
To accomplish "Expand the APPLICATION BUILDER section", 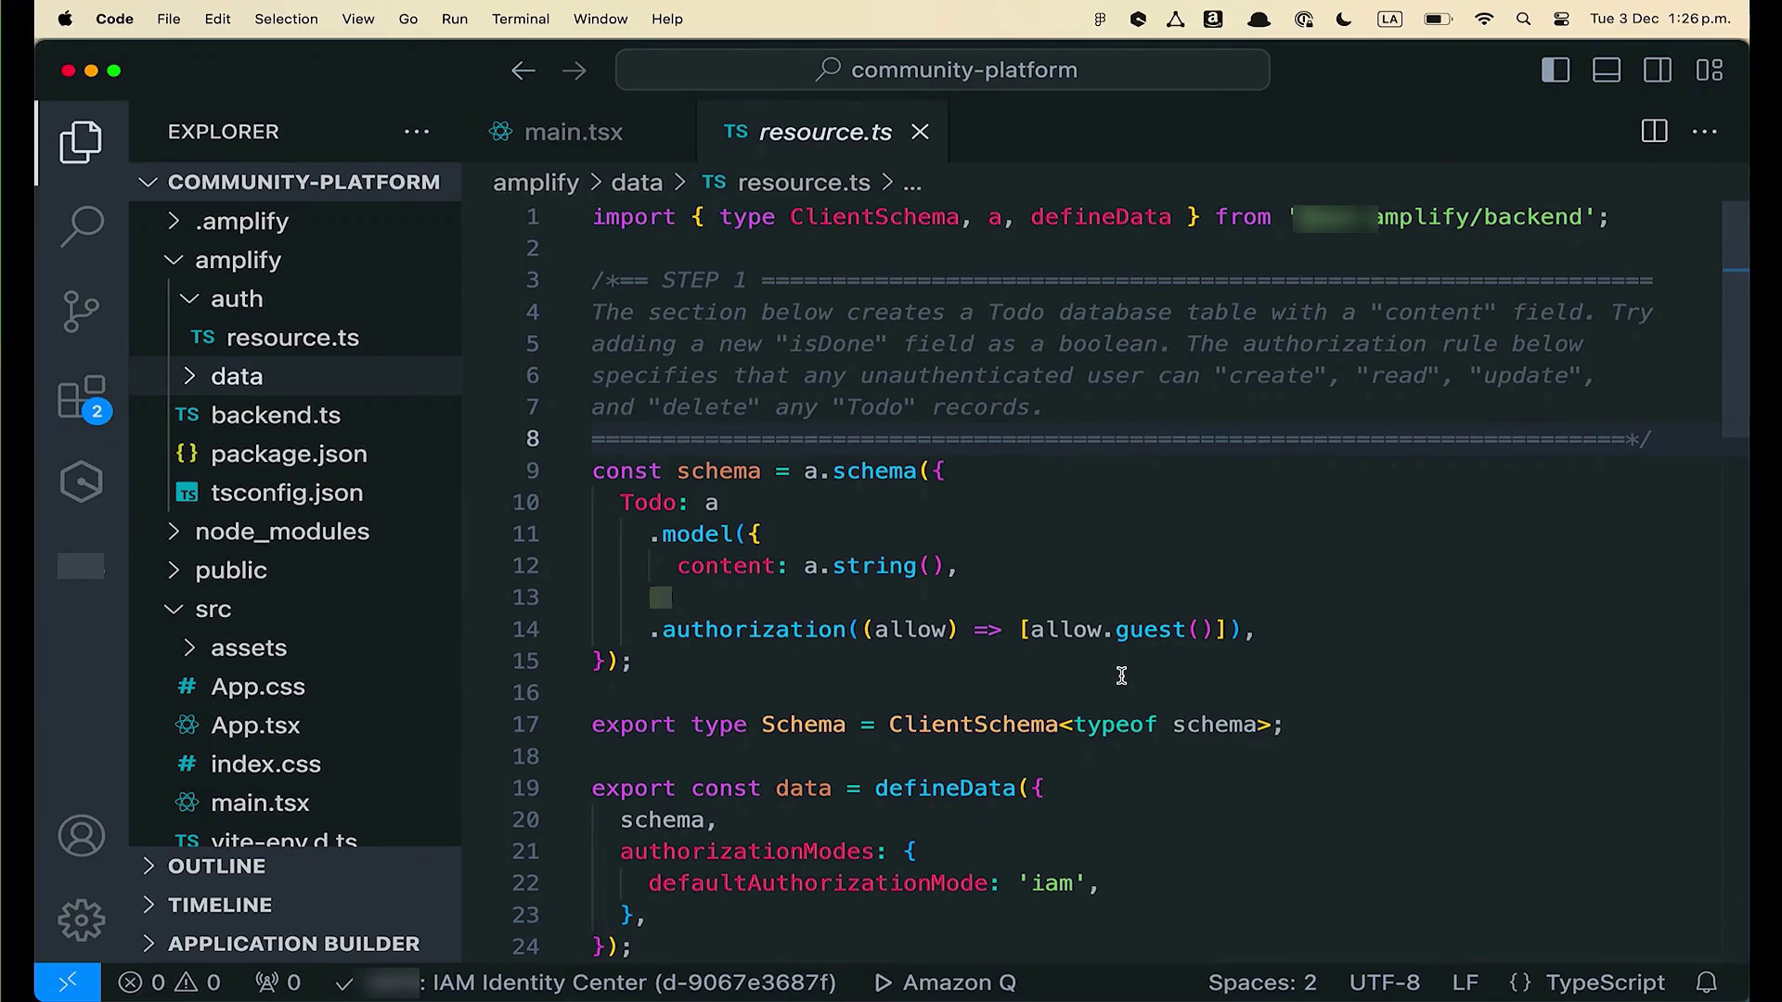I will [295, 944].
